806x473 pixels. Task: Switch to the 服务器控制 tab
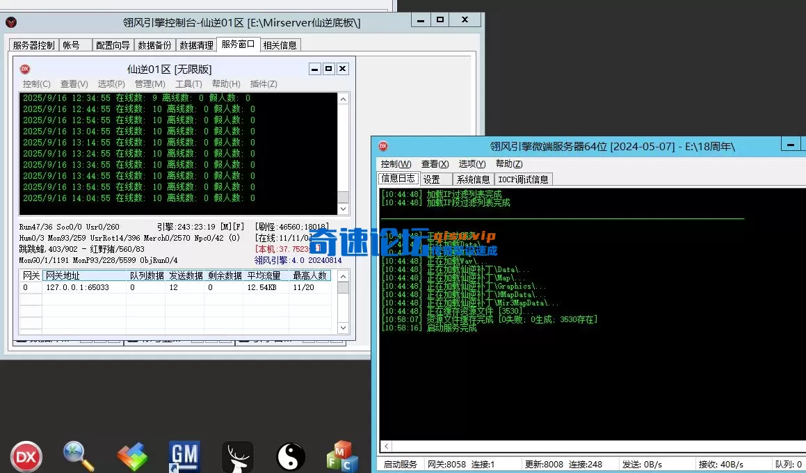pos(33,45)
